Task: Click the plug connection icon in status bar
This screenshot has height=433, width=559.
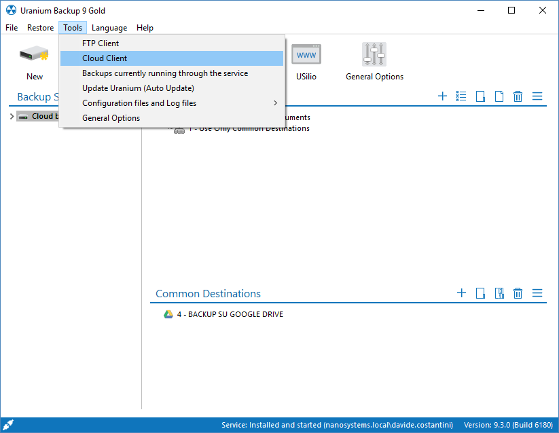Action: (8, 425)
